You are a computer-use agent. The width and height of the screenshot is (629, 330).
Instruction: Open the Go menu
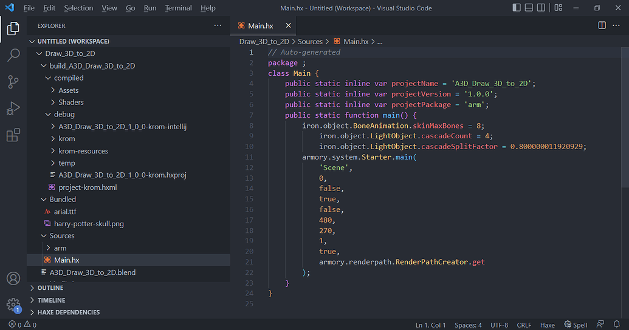[131, 8]
